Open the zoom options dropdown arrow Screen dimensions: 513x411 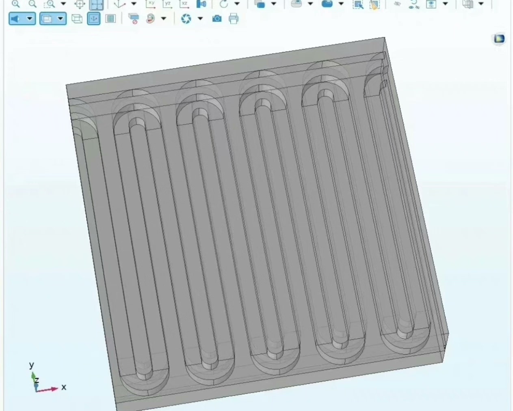(x=63, y=4)
